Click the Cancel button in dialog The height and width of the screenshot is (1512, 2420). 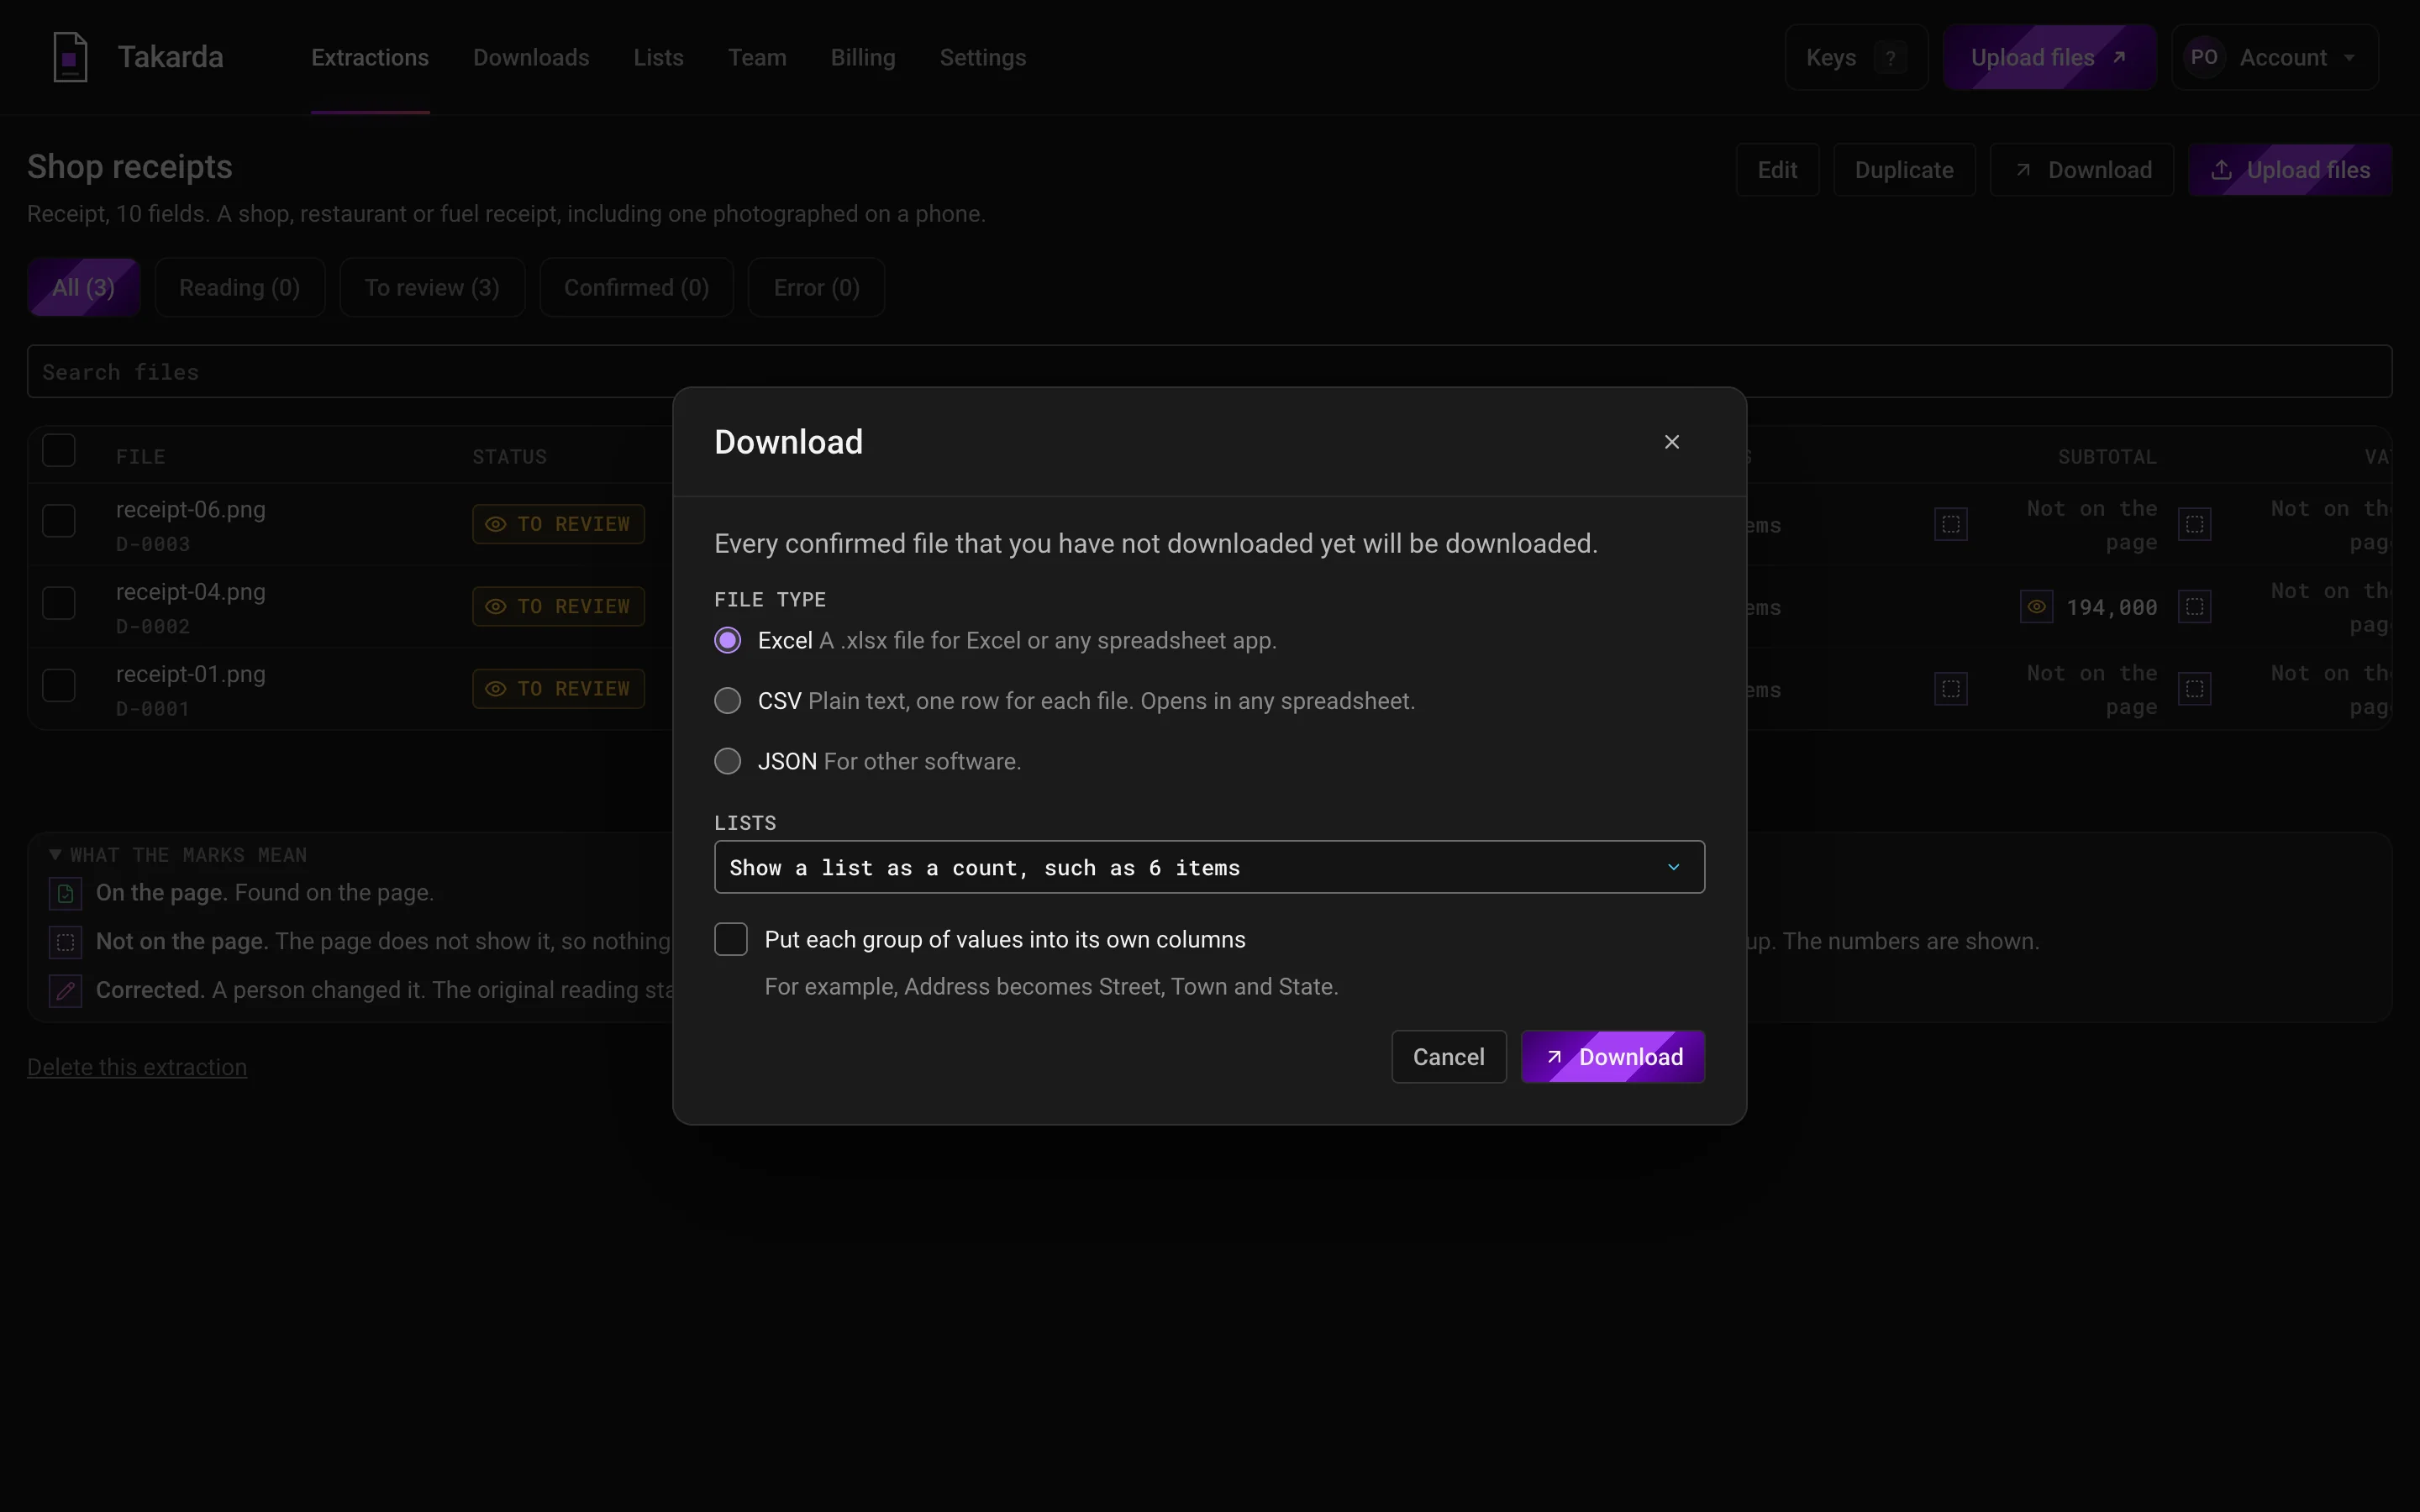[1448, 1057]
